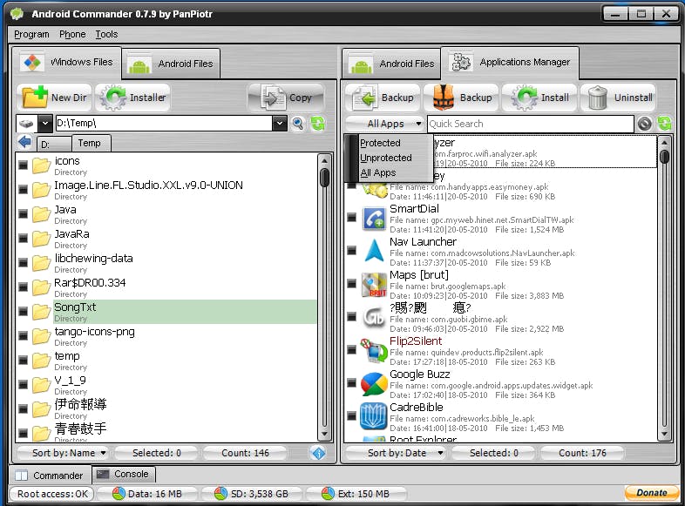Tick the checkbox for Nav Launcher app
This screenshot has height=506, width=685.
point(351,250)
